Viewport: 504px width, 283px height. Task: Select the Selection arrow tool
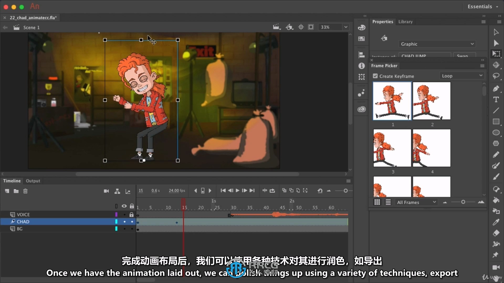click(x=496, y=32)
